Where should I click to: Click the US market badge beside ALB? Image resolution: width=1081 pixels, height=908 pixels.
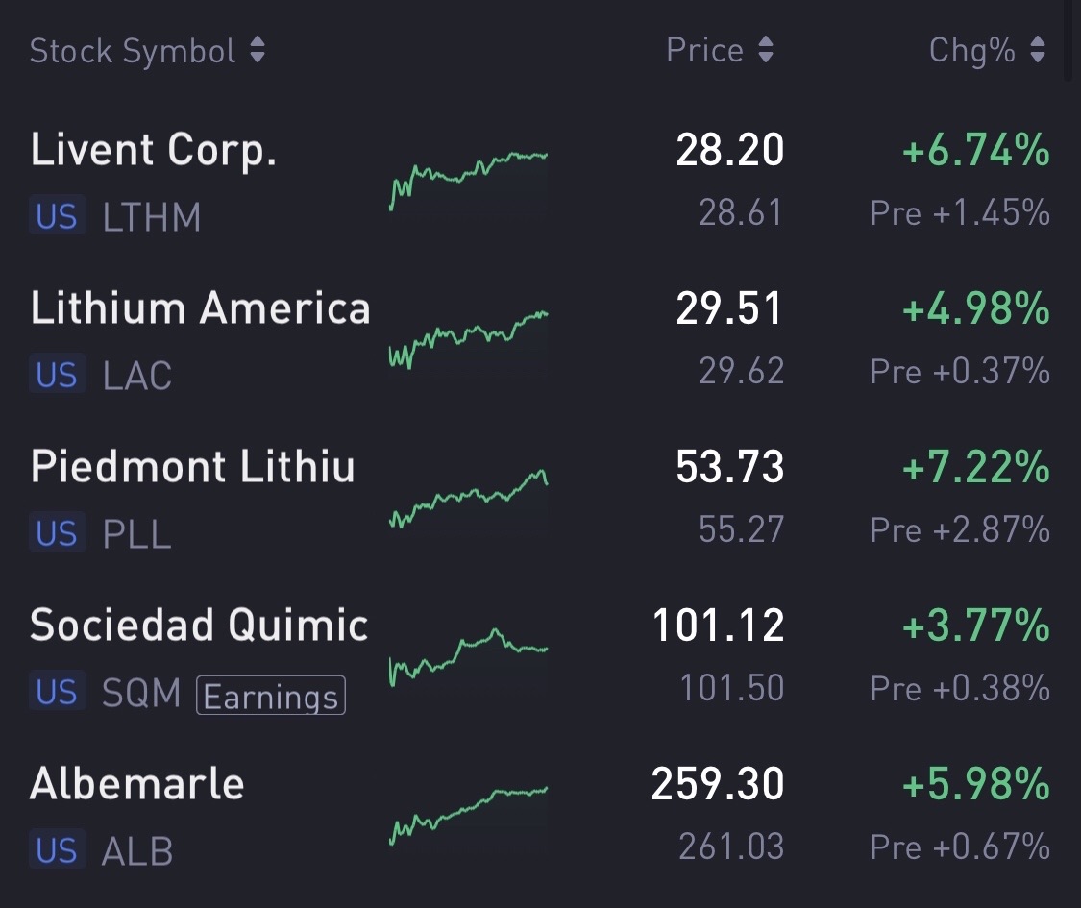point(58,849)
